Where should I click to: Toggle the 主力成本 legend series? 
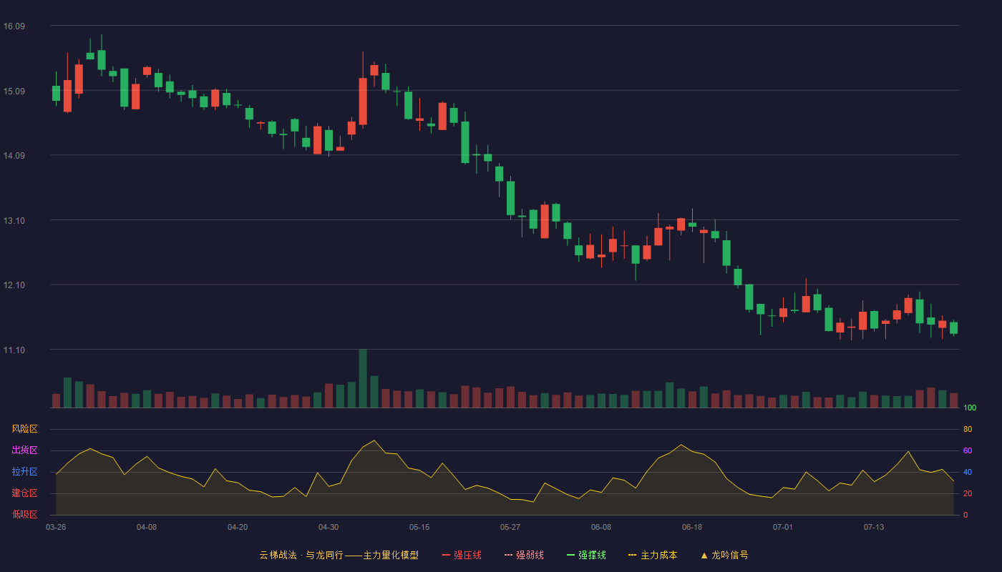coord(653,555)
